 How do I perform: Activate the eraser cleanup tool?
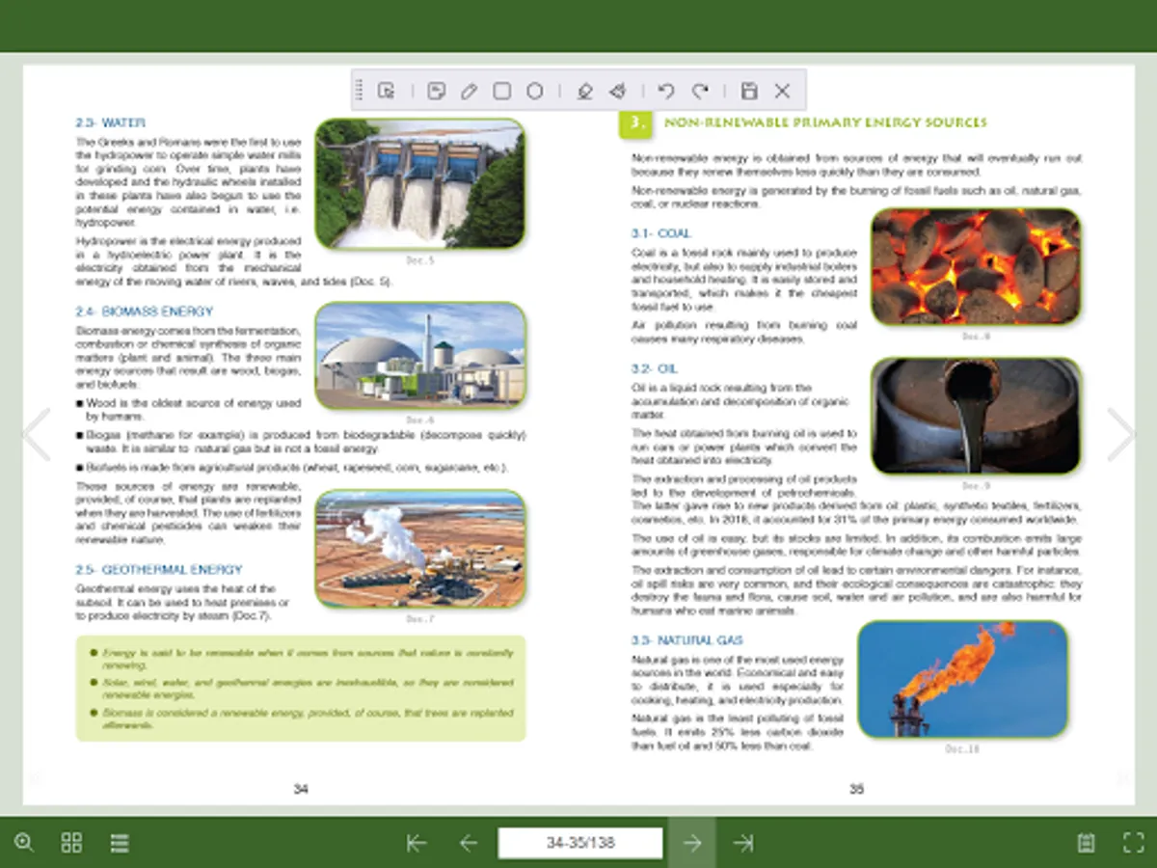pyautogui.click(x=617, y=91)
